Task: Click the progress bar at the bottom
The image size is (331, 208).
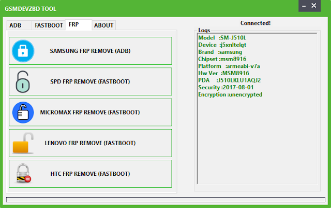Action: click(x=165, y=200)
